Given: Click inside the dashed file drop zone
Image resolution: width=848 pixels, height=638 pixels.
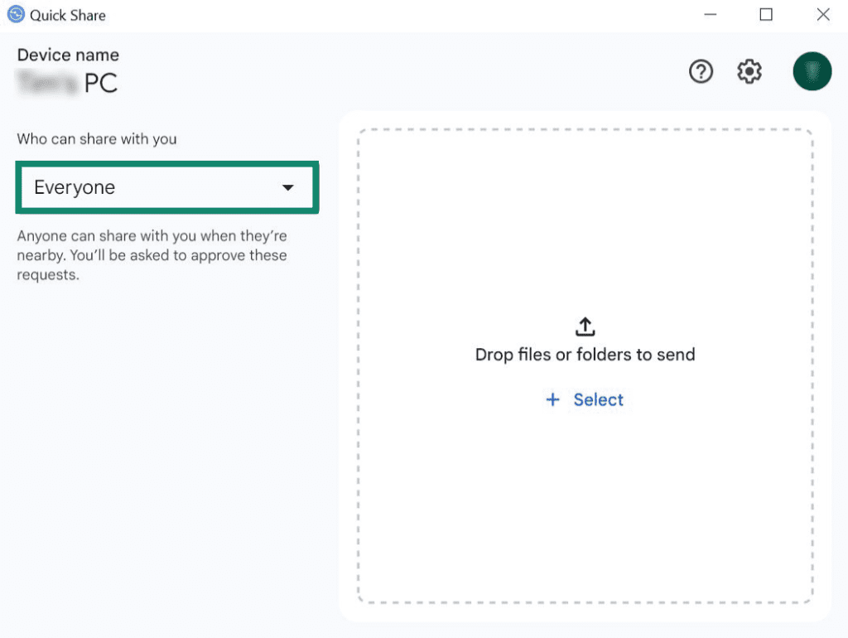Looking at the screenshot, I should point(585,366).
